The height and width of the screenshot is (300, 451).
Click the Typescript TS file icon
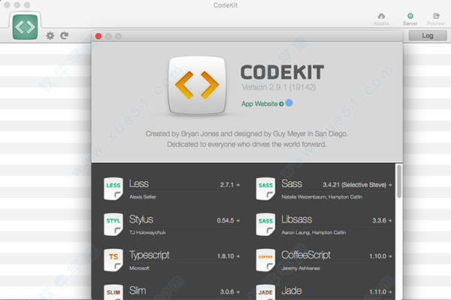[x=113, y=260]
